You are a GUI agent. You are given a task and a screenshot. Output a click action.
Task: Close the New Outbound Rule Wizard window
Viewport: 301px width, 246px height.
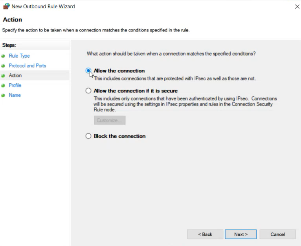297,7
